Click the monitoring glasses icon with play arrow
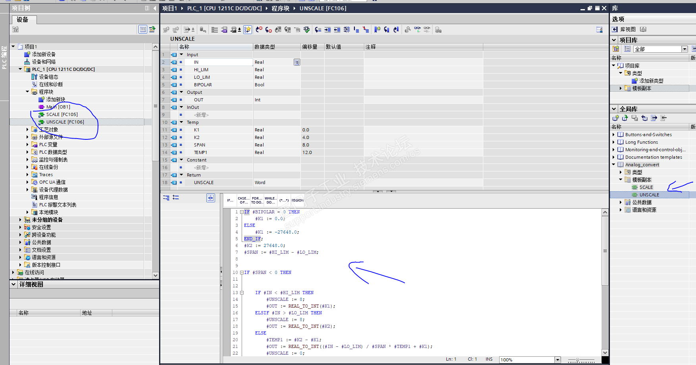 coord(417,30)
